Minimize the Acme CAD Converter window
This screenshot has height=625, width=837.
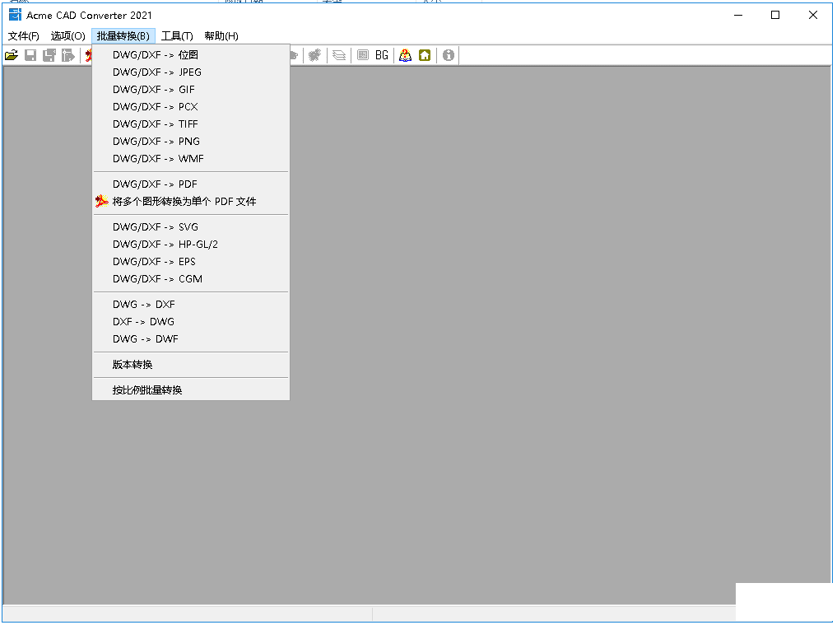pos(738,15)
